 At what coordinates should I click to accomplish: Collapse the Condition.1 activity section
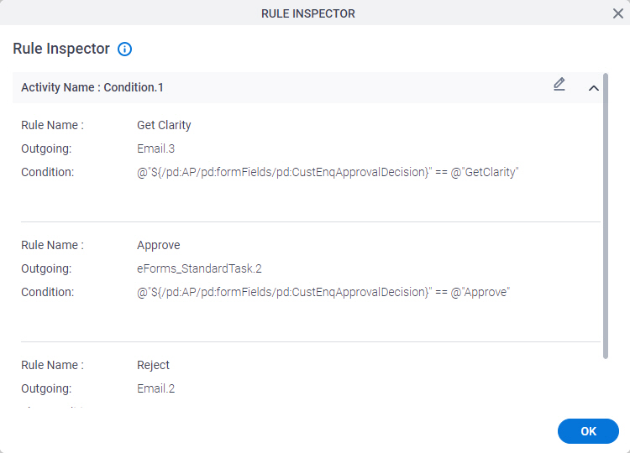593,88
